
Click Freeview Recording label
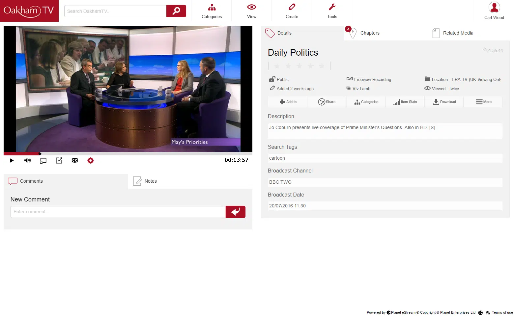(373, 79)
